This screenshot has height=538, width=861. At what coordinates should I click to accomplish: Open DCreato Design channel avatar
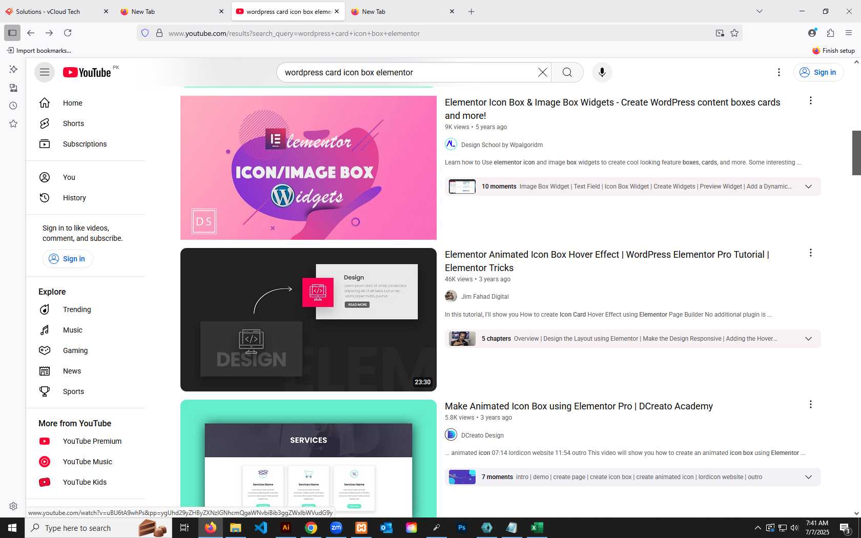point(451,434)
